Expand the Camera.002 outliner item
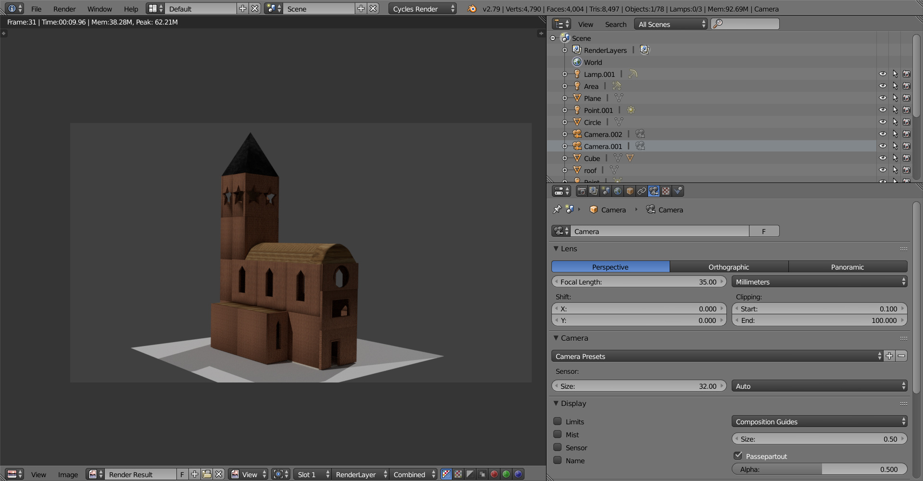This screenshot has width=923, height=481. [565, 134]
